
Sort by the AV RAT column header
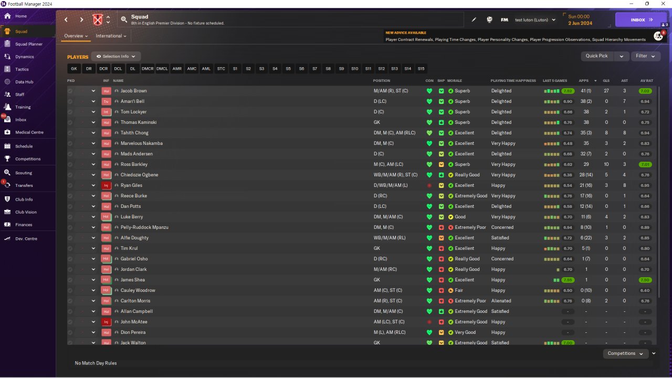click(x=646, y=81)
